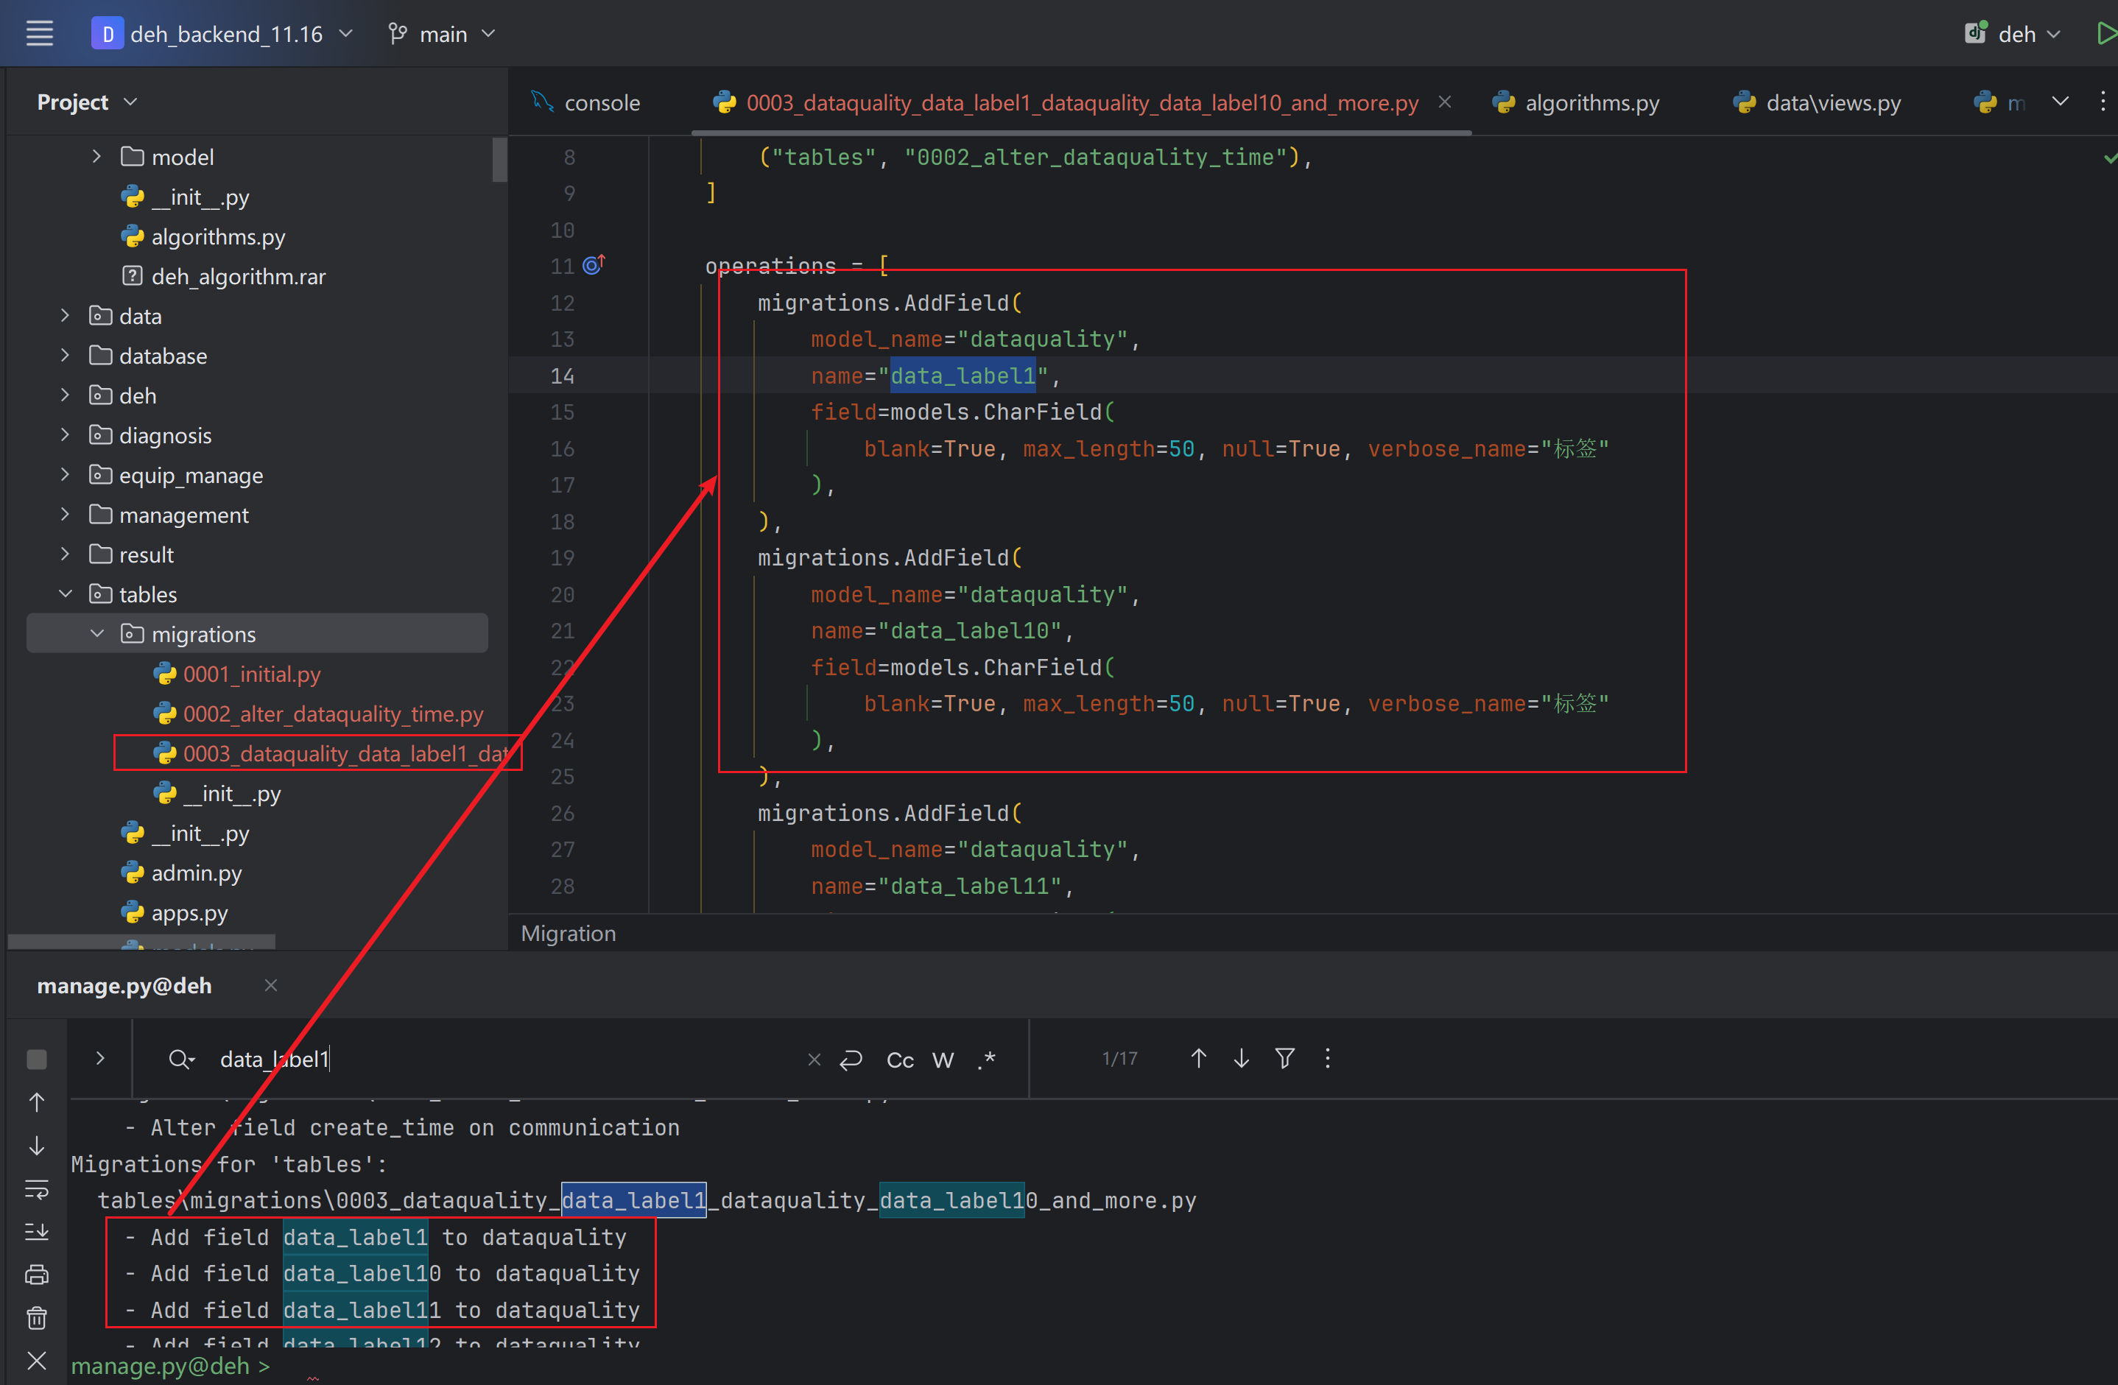
Task: Switch to the console tab
Action: pyautogui.click(x=601, y=102)
